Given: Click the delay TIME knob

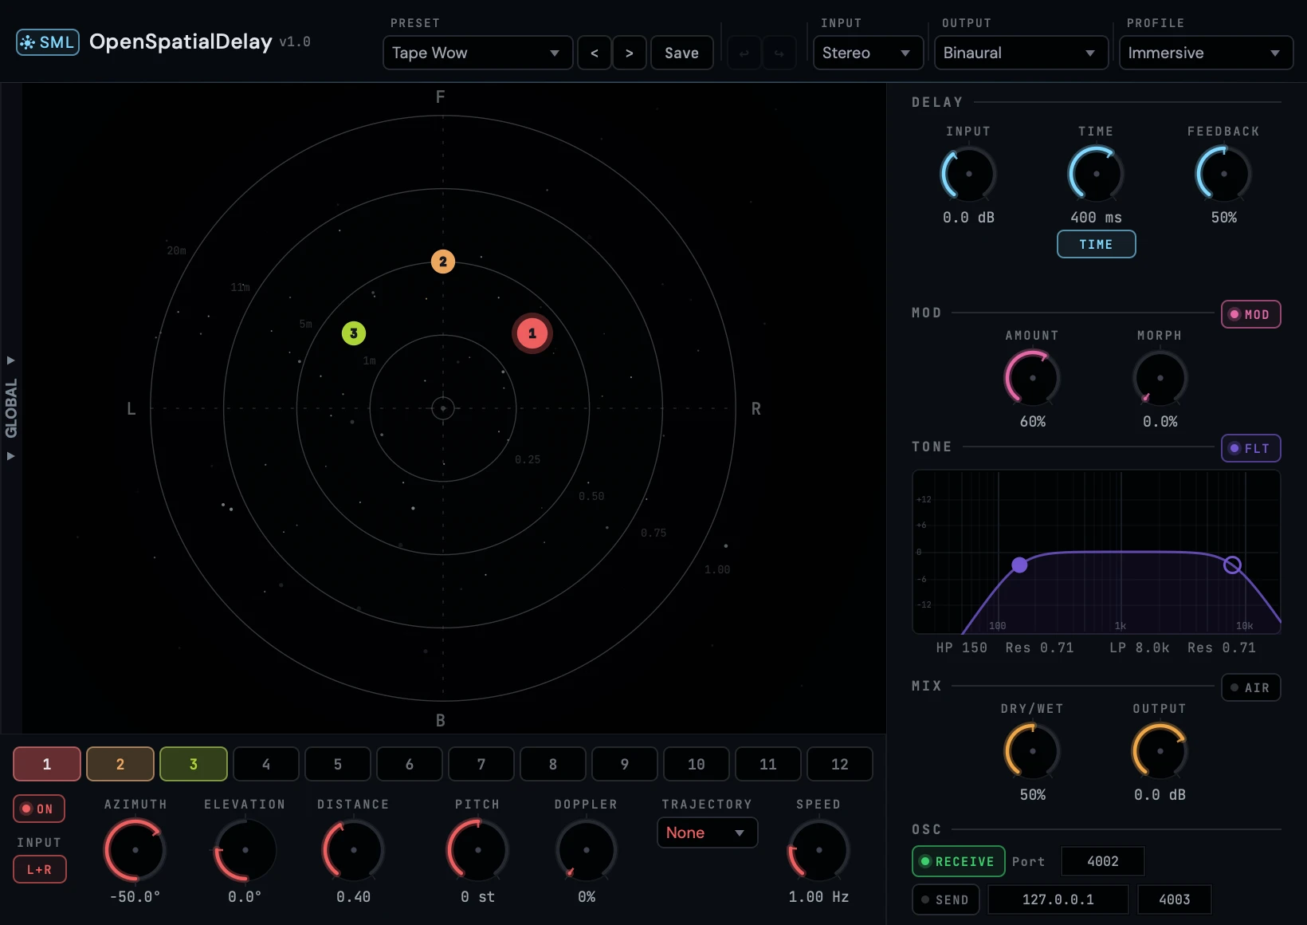Looking at the screenshot, I should pos(1096,173).
